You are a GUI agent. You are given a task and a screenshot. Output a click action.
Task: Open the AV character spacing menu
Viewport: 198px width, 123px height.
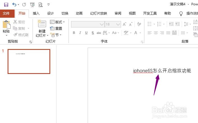(106, 33)
